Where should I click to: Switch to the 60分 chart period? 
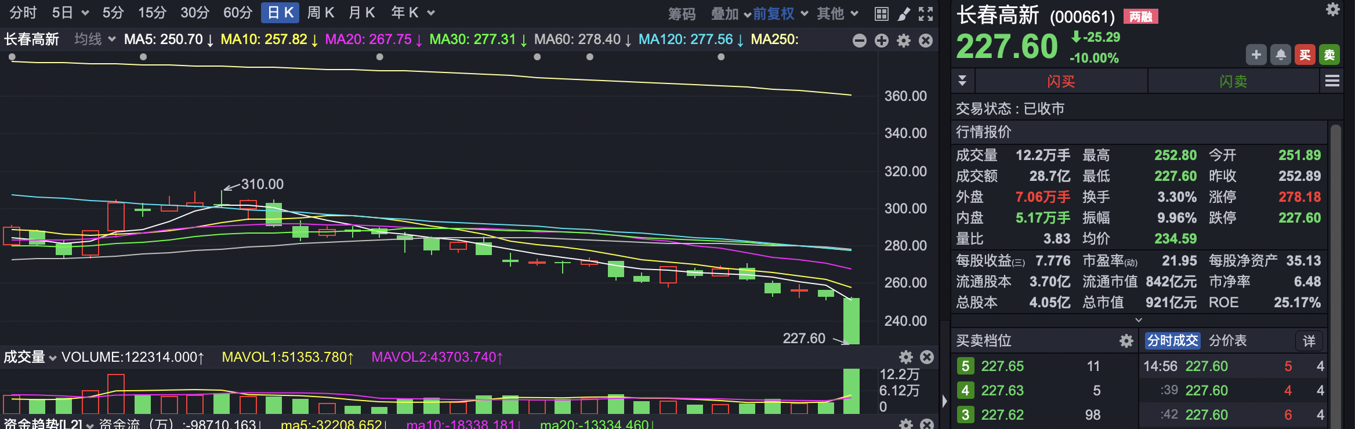click(x=238, y=13)
